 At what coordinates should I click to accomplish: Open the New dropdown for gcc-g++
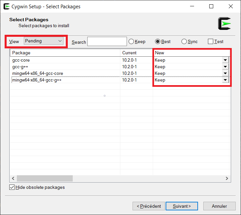click(225, 67)
